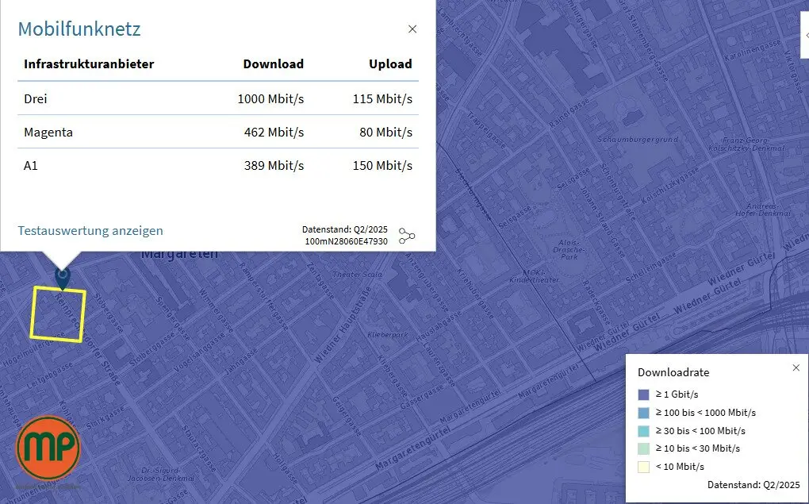Click the Download column header
The width and height of the screenshot is (809, 504).
click(x=274, y=64)
